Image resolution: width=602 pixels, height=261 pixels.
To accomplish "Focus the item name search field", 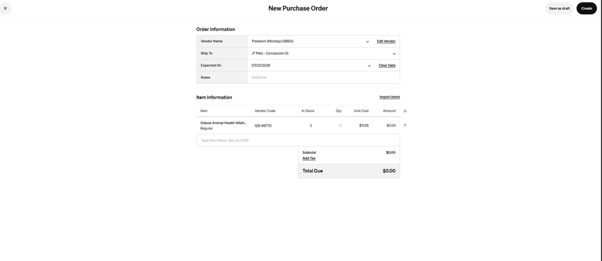I will pos(298,140).
